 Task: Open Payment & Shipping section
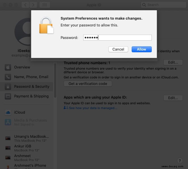26,96
